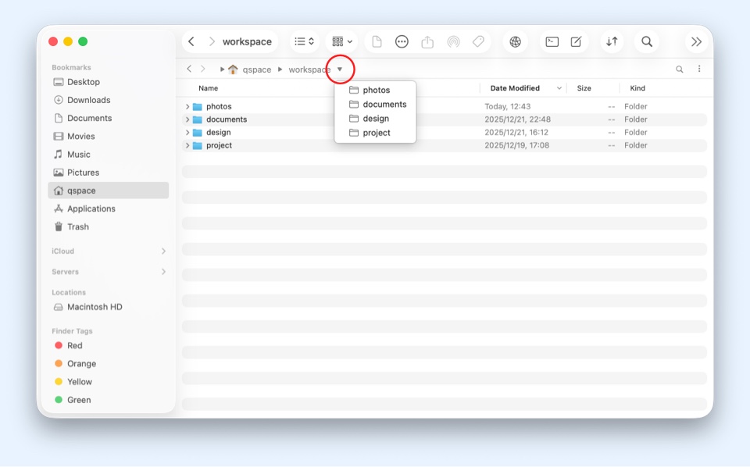Click the globe network icon
Viewport: 750px width, 467px height.
[515, 41]
